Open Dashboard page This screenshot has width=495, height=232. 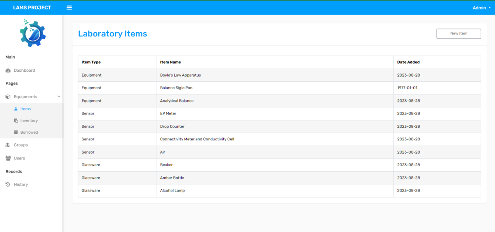click(24, 70)
